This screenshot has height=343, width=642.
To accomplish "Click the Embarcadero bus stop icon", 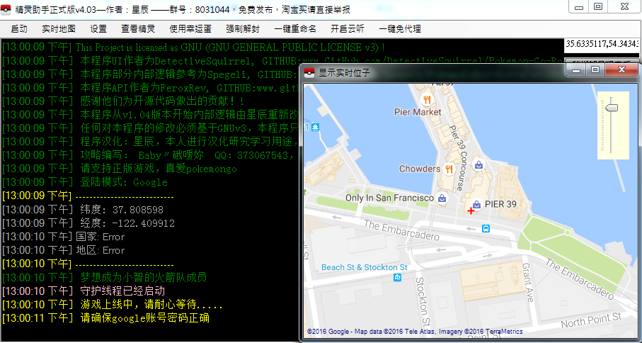I will click(486, 228).
